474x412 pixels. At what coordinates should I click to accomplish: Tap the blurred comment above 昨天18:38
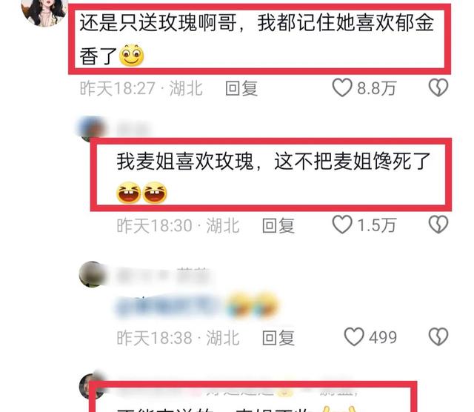point(196,305)
